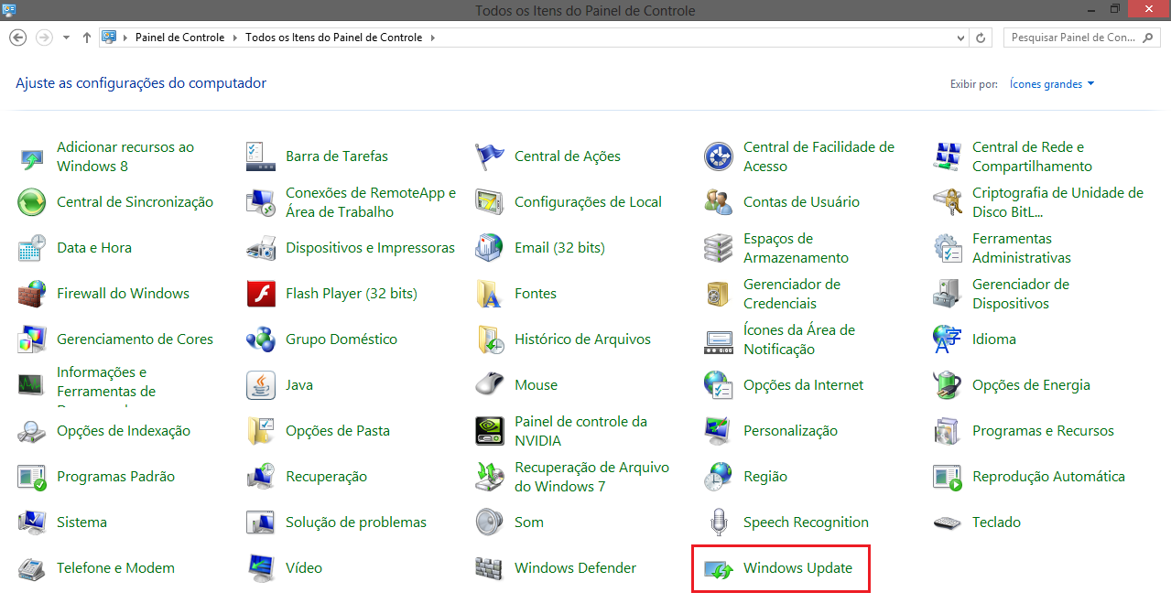Click the Configurações de Local link
1171x614 pixels.
point(588,202)
